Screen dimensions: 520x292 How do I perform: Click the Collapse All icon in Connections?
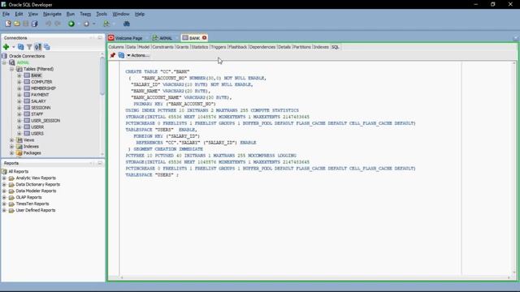pos(47,47)
